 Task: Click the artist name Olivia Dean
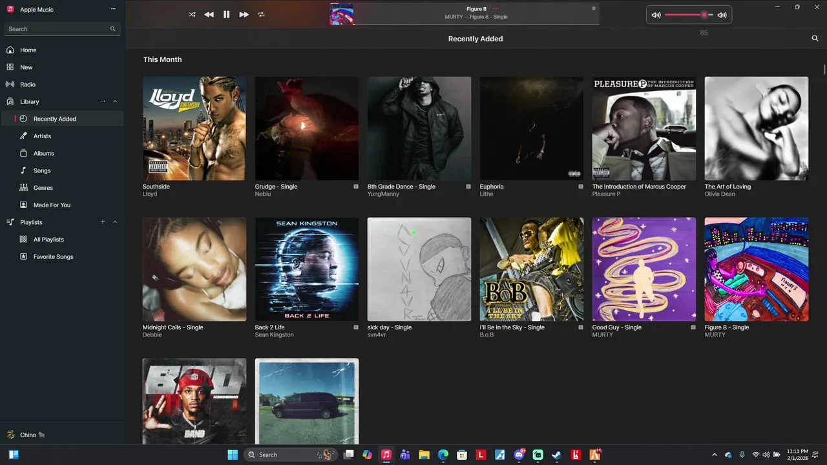tap(720, 194)
